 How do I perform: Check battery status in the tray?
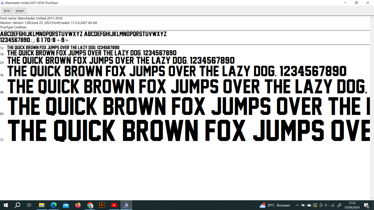coord(303,205)
